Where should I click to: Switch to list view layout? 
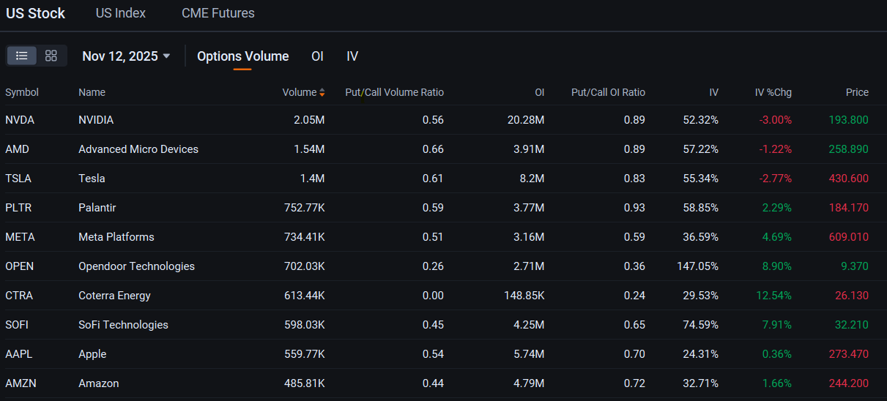point(22,56)
